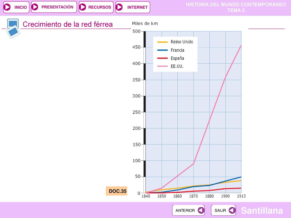The width and height of the screenshot is (291, 218).
Task: Click the pink EE.UU. line peak at 1913
Action: 241,46
